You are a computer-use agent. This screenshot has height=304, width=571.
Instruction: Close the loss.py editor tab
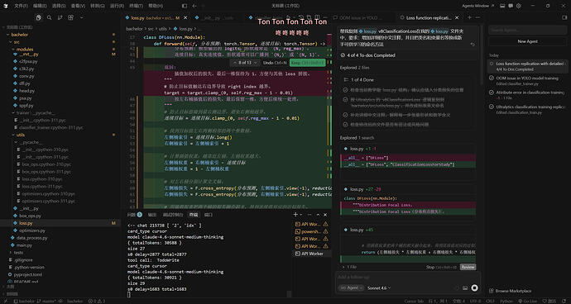coord(185,17)
